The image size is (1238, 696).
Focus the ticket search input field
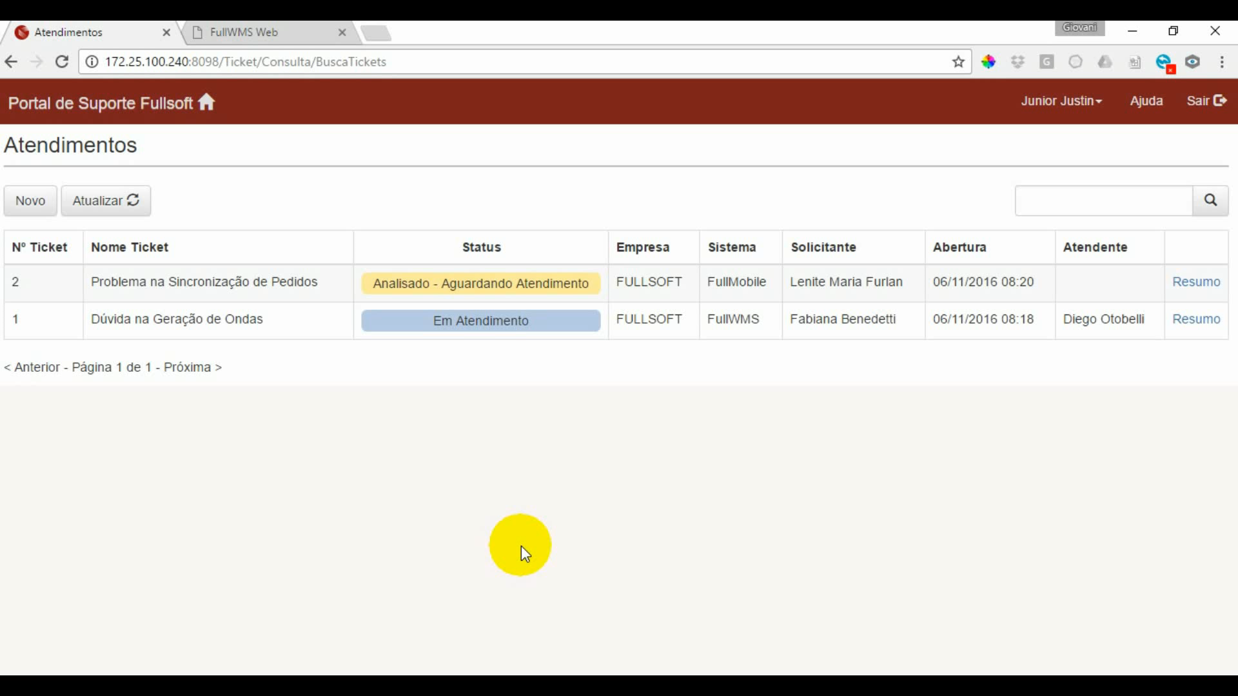[x=1104, y=200]
